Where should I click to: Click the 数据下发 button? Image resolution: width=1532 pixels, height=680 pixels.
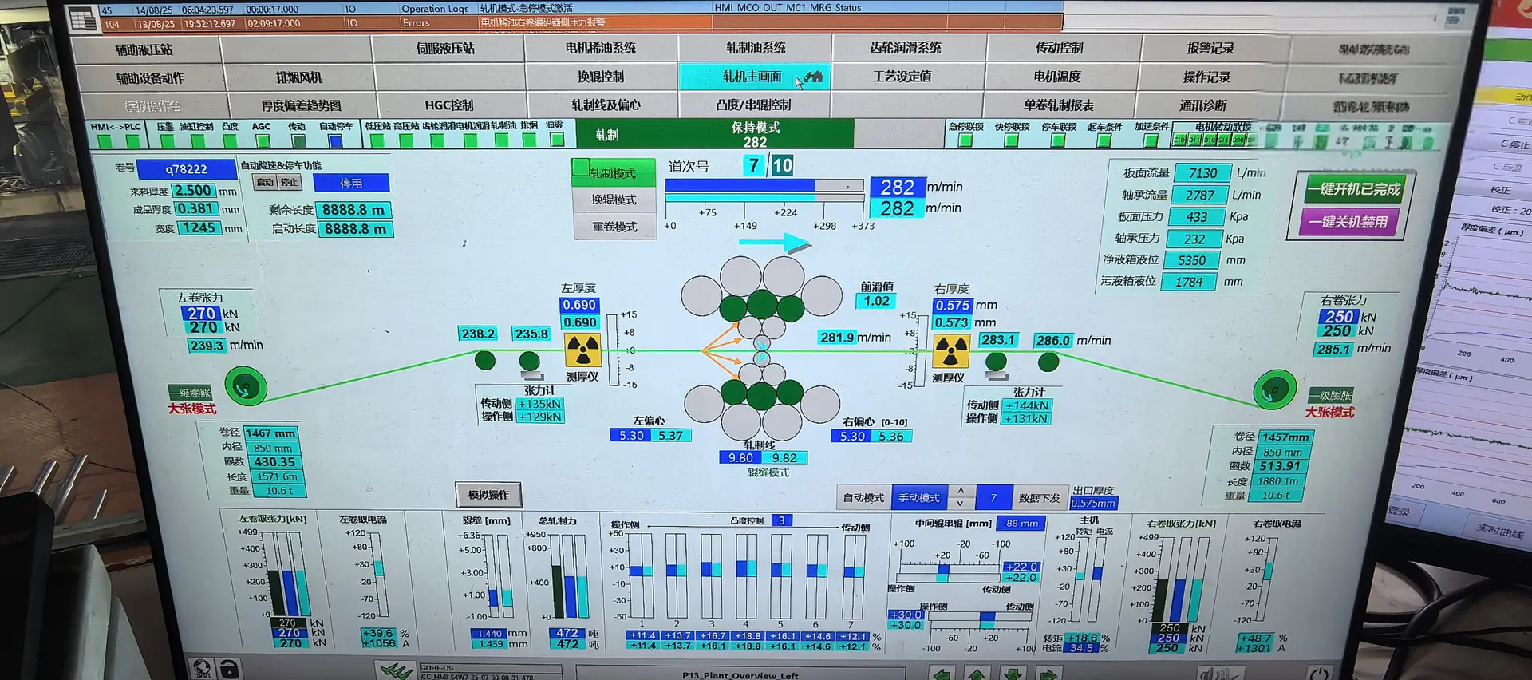[x=1039, y=498]
